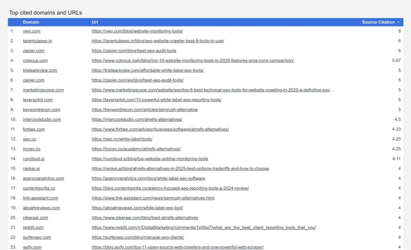Follow the apify.com domain link
Image resolution: width=411 pixels, height=250 pixels.
tap(32, 247)
